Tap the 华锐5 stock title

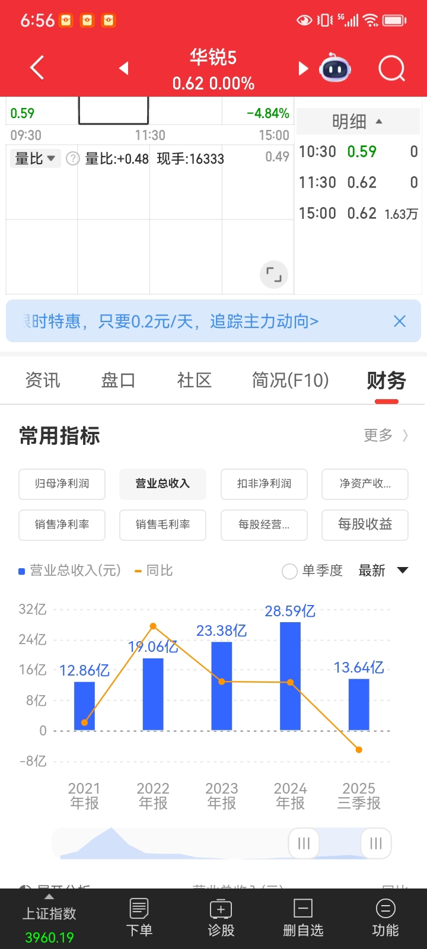pos(213,58)
